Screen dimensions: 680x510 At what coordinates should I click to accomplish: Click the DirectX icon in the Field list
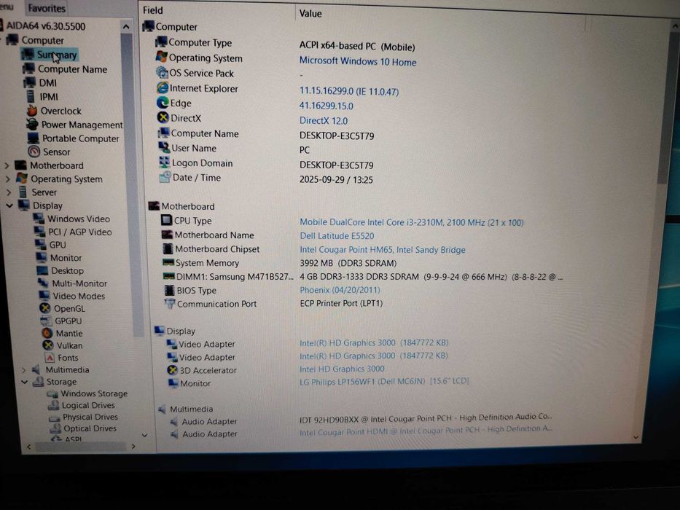pos(163,117)
